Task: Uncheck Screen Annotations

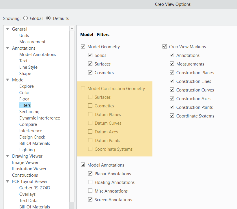Action: [x=90, y=199]
